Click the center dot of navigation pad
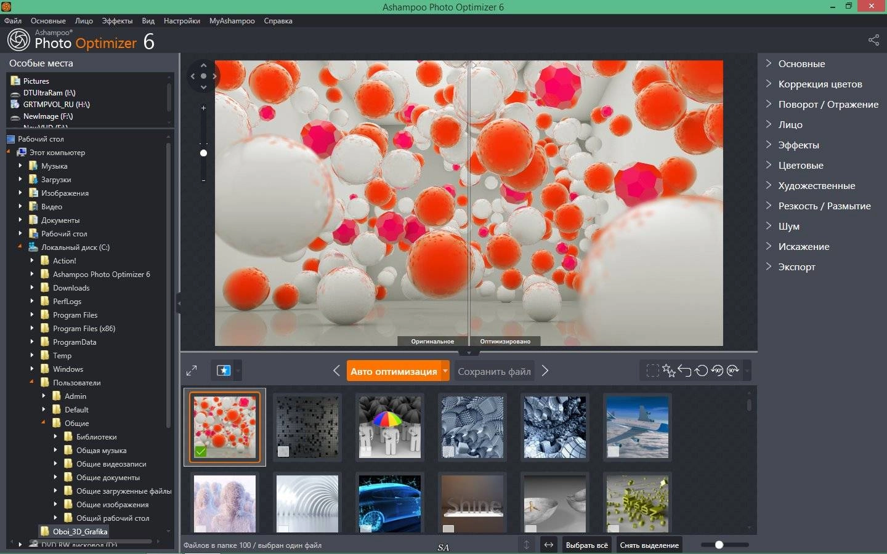The width and height of the screenshot is (887, 554). point(204,76)
